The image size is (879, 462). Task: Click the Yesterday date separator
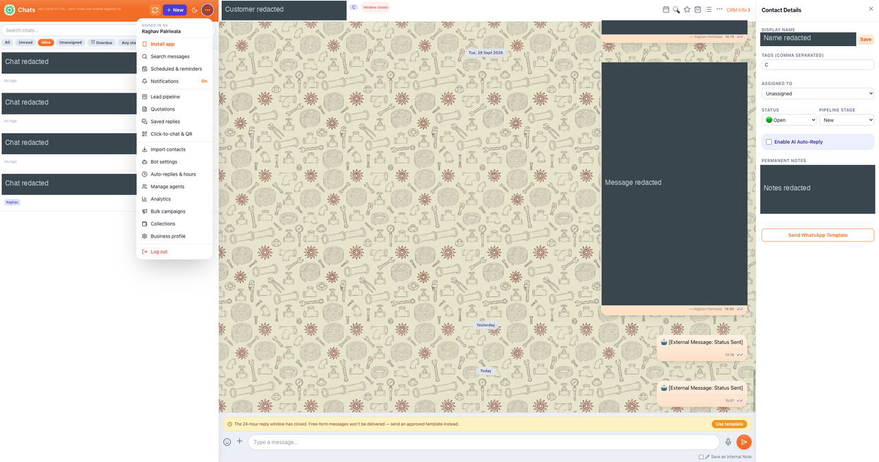(x=486, y=325)
